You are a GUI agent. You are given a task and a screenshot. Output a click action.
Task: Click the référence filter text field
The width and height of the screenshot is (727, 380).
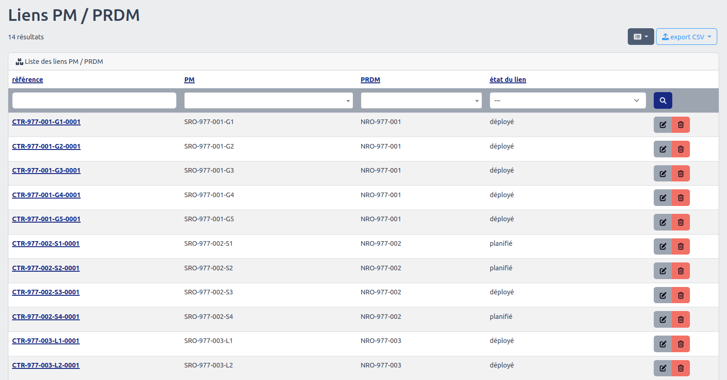click(94, 100)
